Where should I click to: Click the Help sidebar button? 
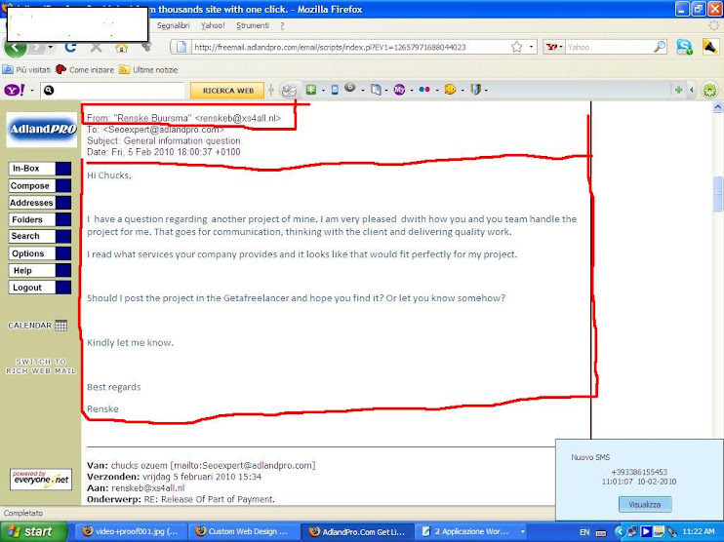(40, 271)
